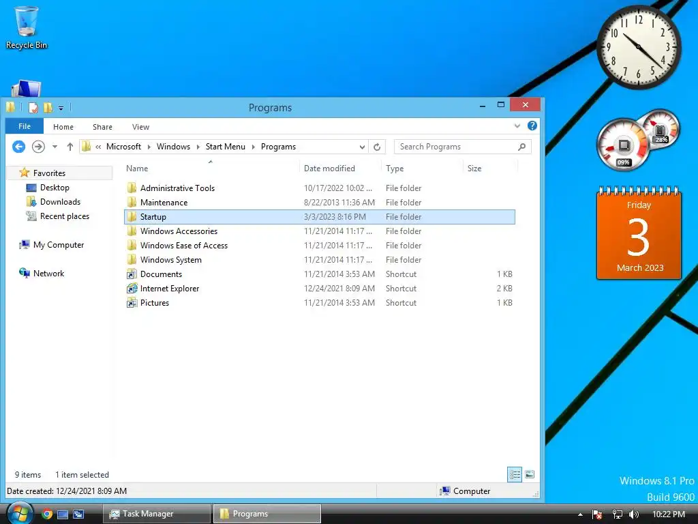Click the analog clock gadget
Image resolution: width=698 pixels, height=524 pixels.
(x=638, y=46)
